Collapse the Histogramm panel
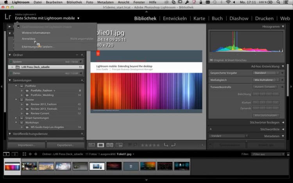This screenshot has width=293, height=183. tap(283, 27)
